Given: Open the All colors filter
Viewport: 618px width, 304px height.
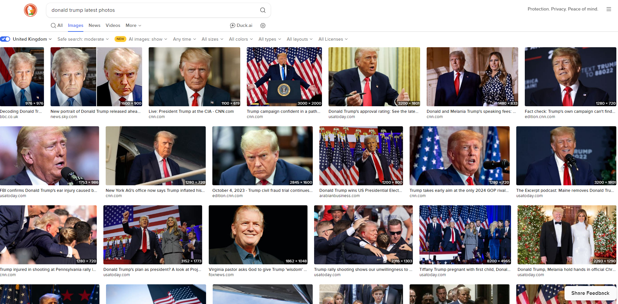Looking at the screenshot, I should coord(241,39).
